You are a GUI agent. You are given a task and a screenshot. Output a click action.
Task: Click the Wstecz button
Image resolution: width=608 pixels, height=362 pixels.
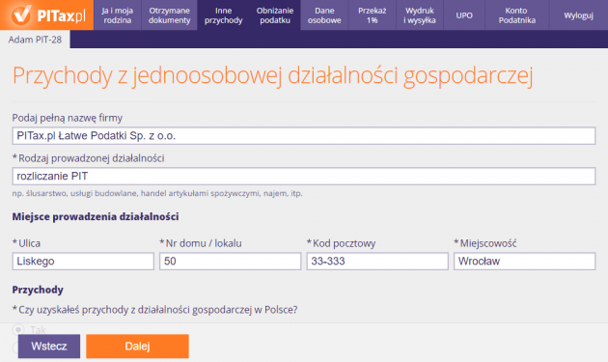point(49,347)
